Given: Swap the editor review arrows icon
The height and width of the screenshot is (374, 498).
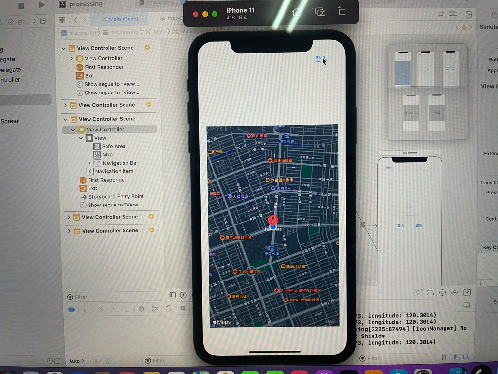Looking at the screenshot, I should 441,14.
